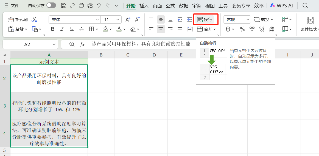Click the cut scissors icon
The height and width of the screenshot is (156, 319).
click(x=34, y=19)
